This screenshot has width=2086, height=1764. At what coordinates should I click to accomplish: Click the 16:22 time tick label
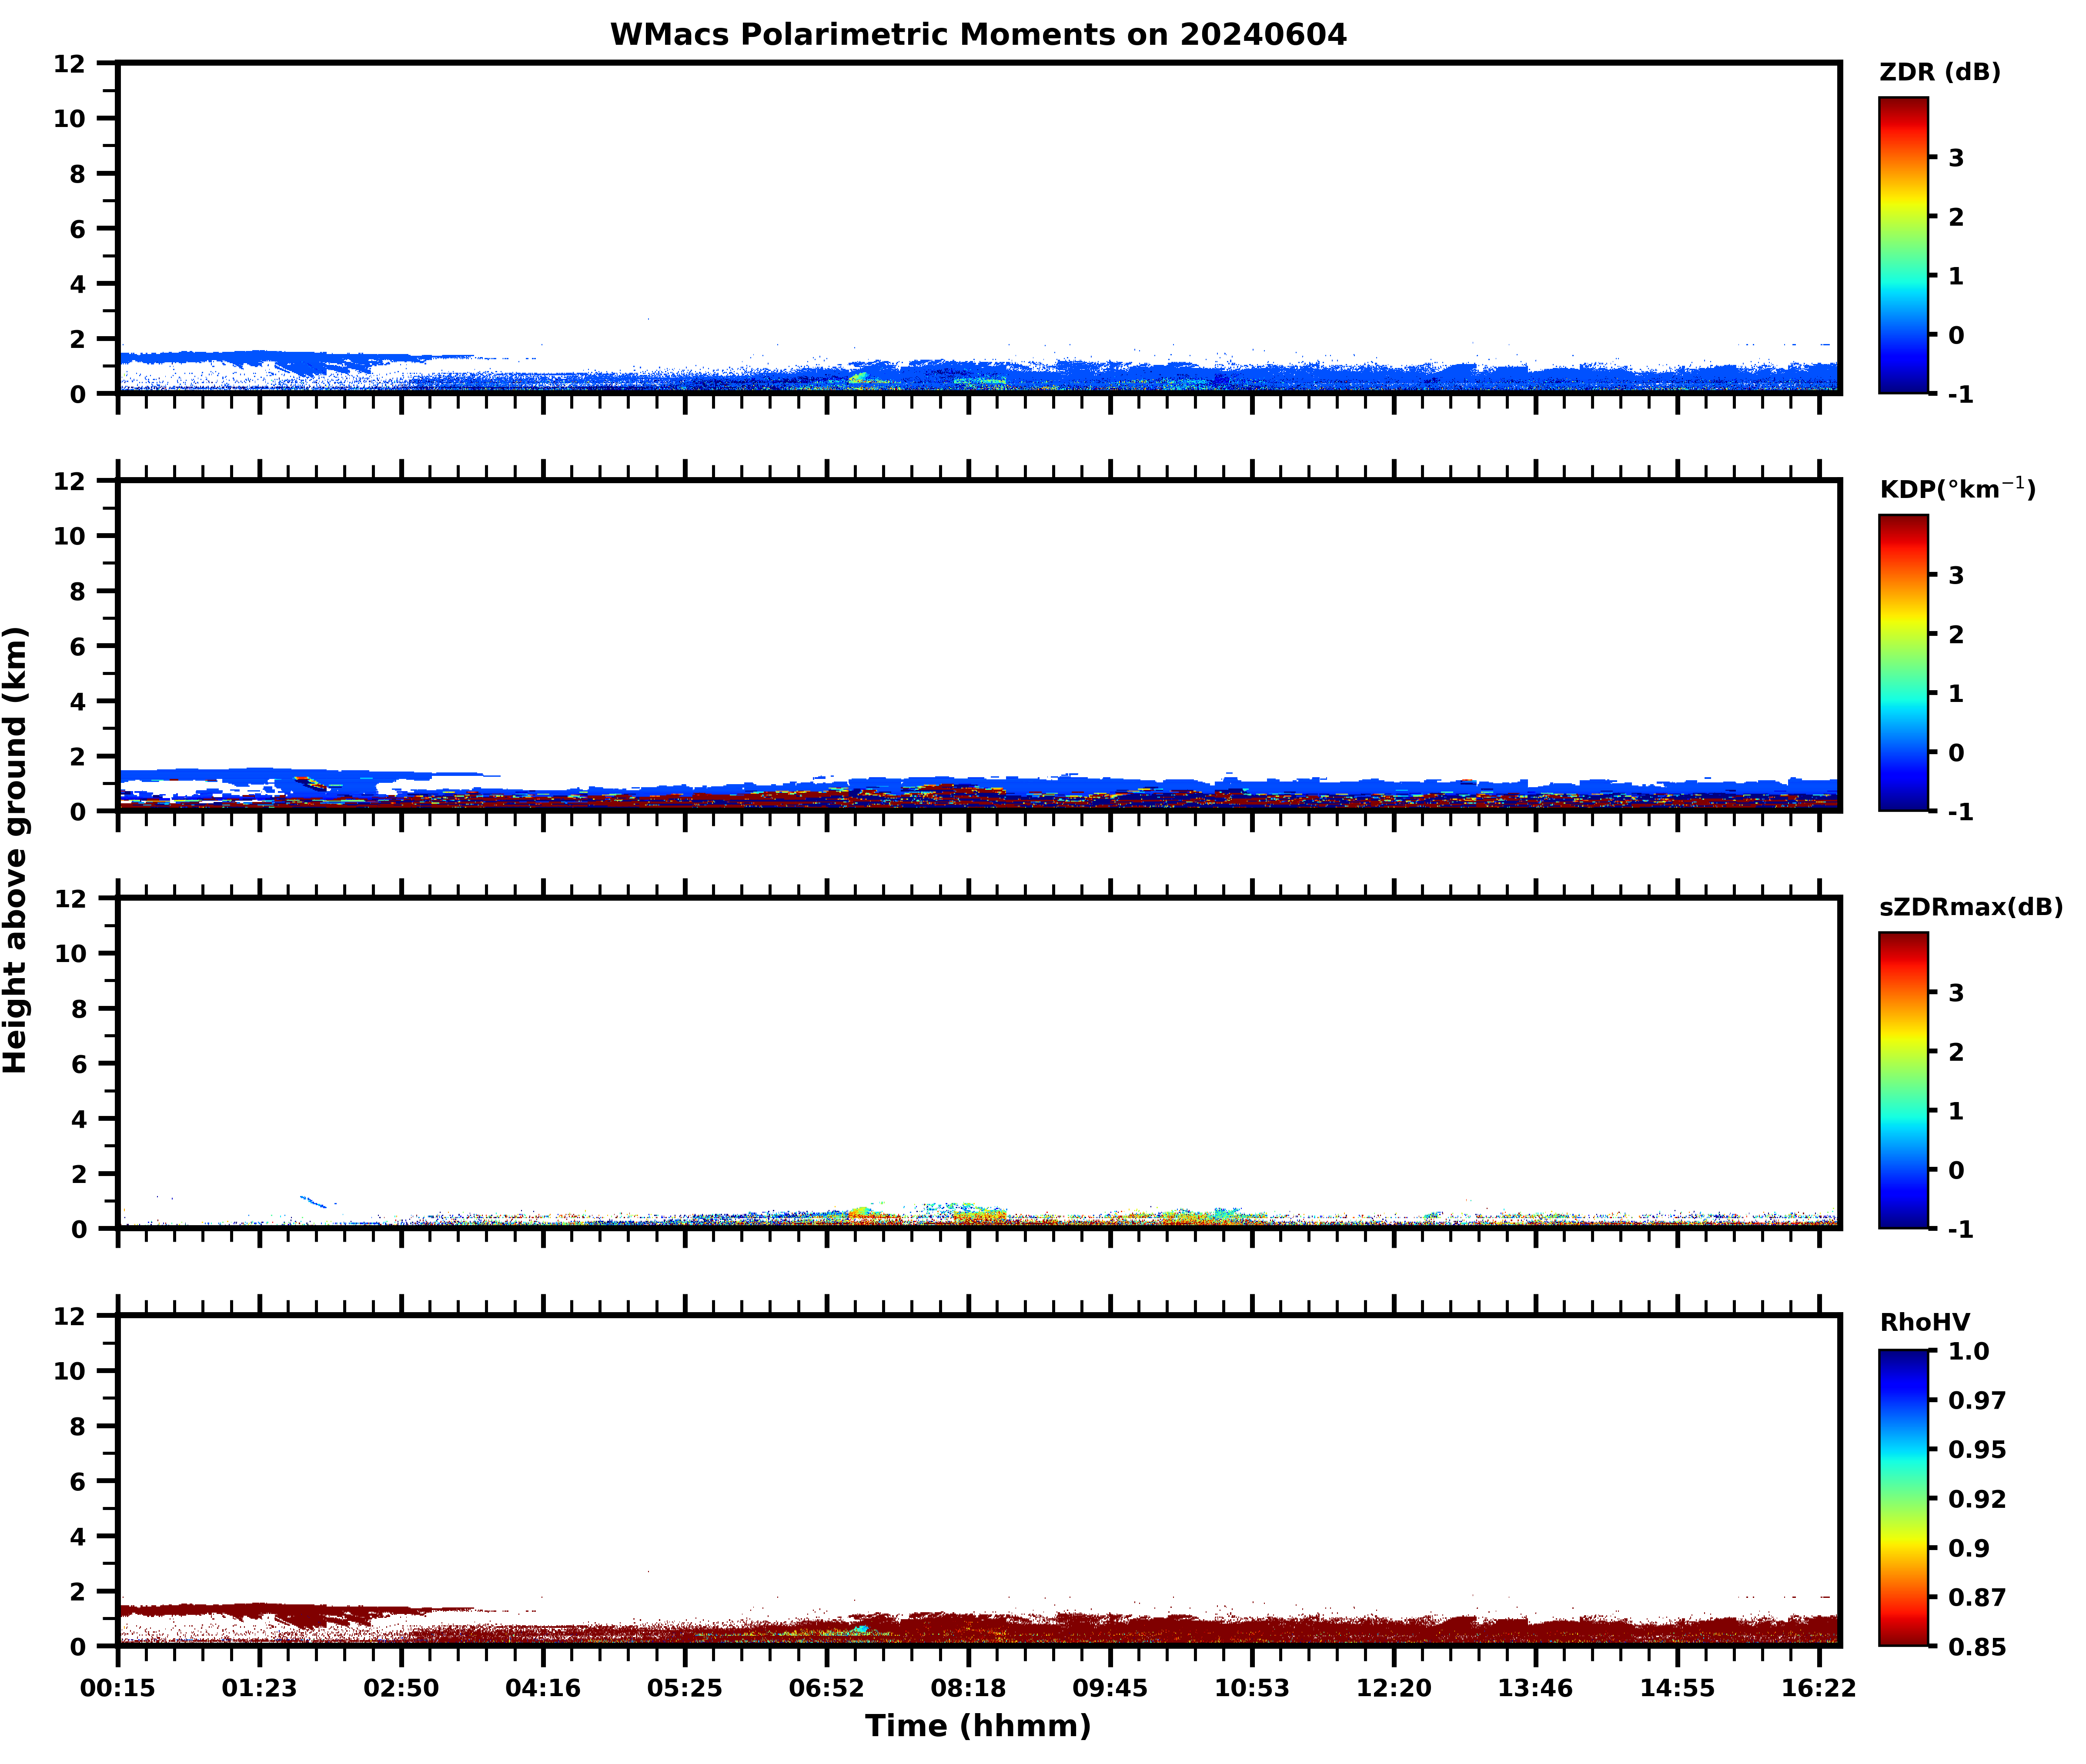[1818, 1688]
